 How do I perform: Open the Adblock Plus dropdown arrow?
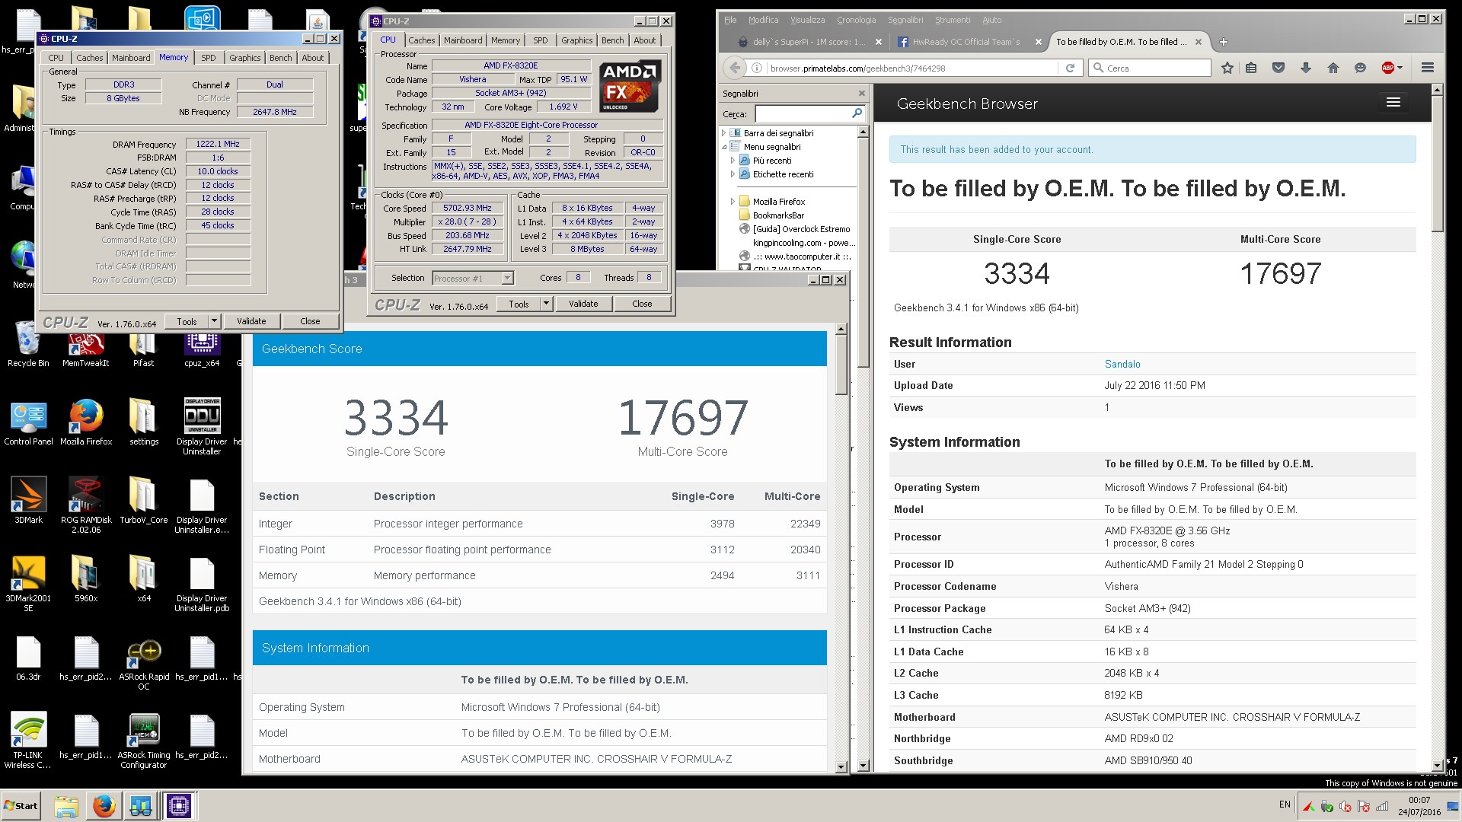click(1400, 68)
